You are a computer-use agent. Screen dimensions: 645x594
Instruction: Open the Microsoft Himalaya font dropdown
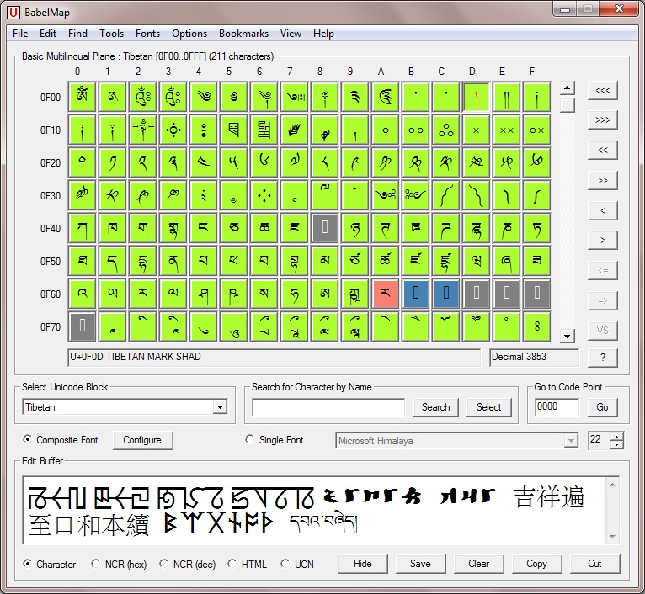coord(571,440)
